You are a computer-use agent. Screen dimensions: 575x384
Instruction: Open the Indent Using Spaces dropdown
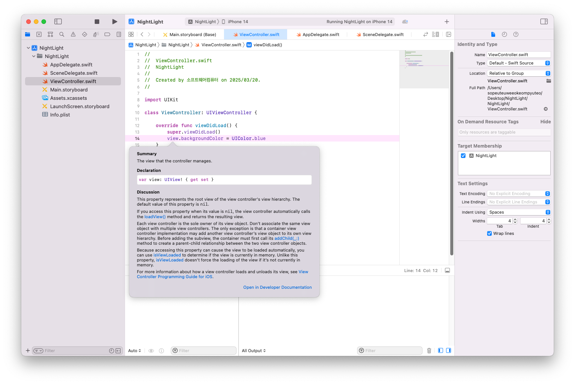[x=519, y=212]
